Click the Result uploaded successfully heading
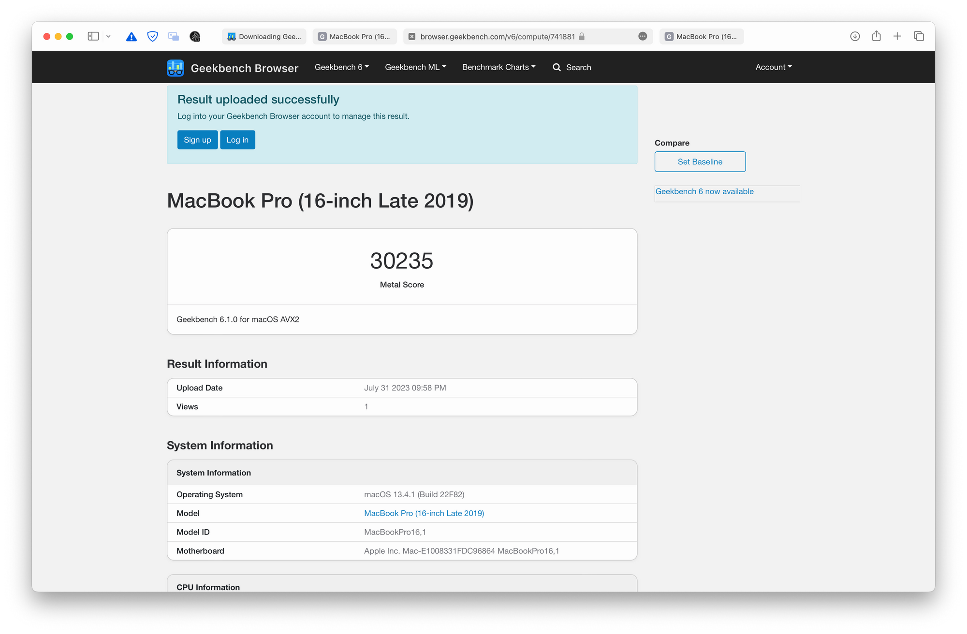 [258, 100]
